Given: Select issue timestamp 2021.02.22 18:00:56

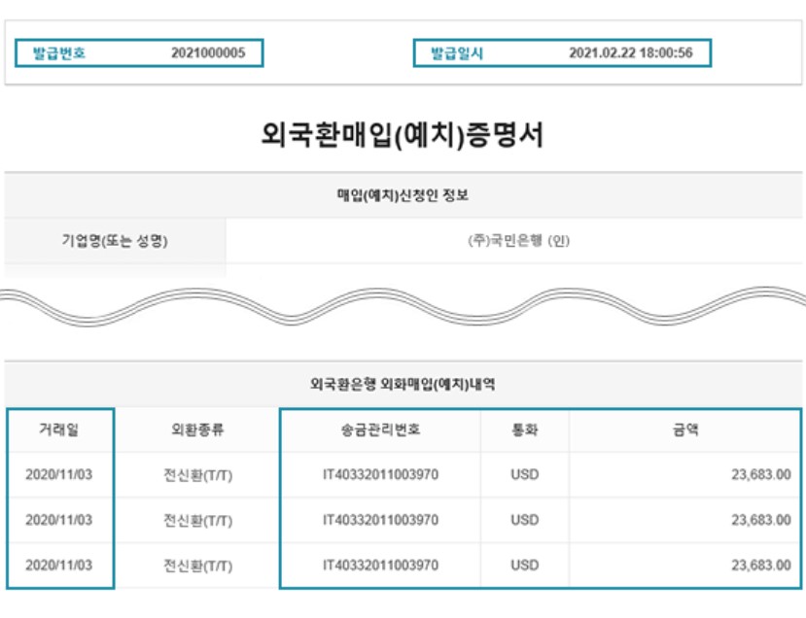Looking at the screenshot, I should point(631,52).
